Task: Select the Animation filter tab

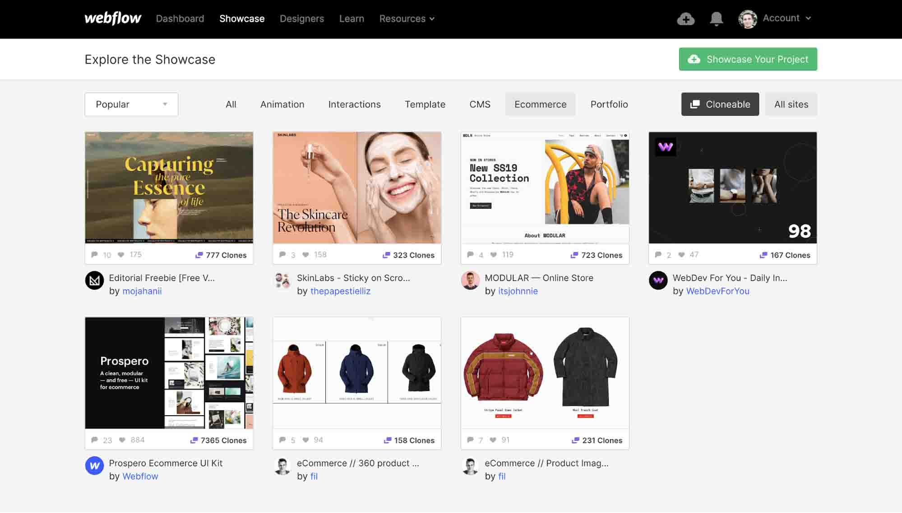Action: coord(282,104)
